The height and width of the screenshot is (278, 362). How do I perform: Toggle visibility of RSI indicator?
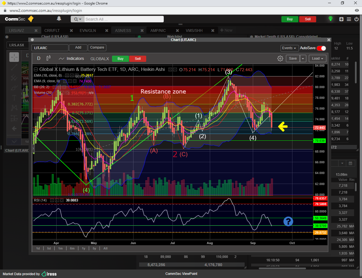pos(52,200)
